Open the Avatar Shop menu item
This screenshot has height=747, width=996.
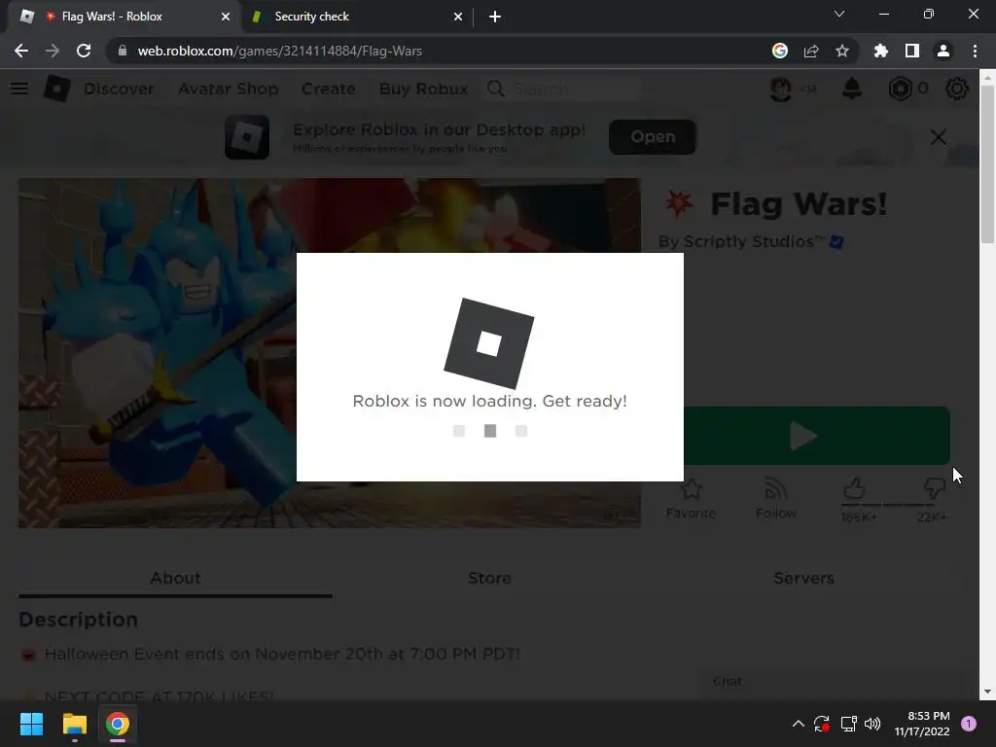pyautogui.click(x=228, y=89)
